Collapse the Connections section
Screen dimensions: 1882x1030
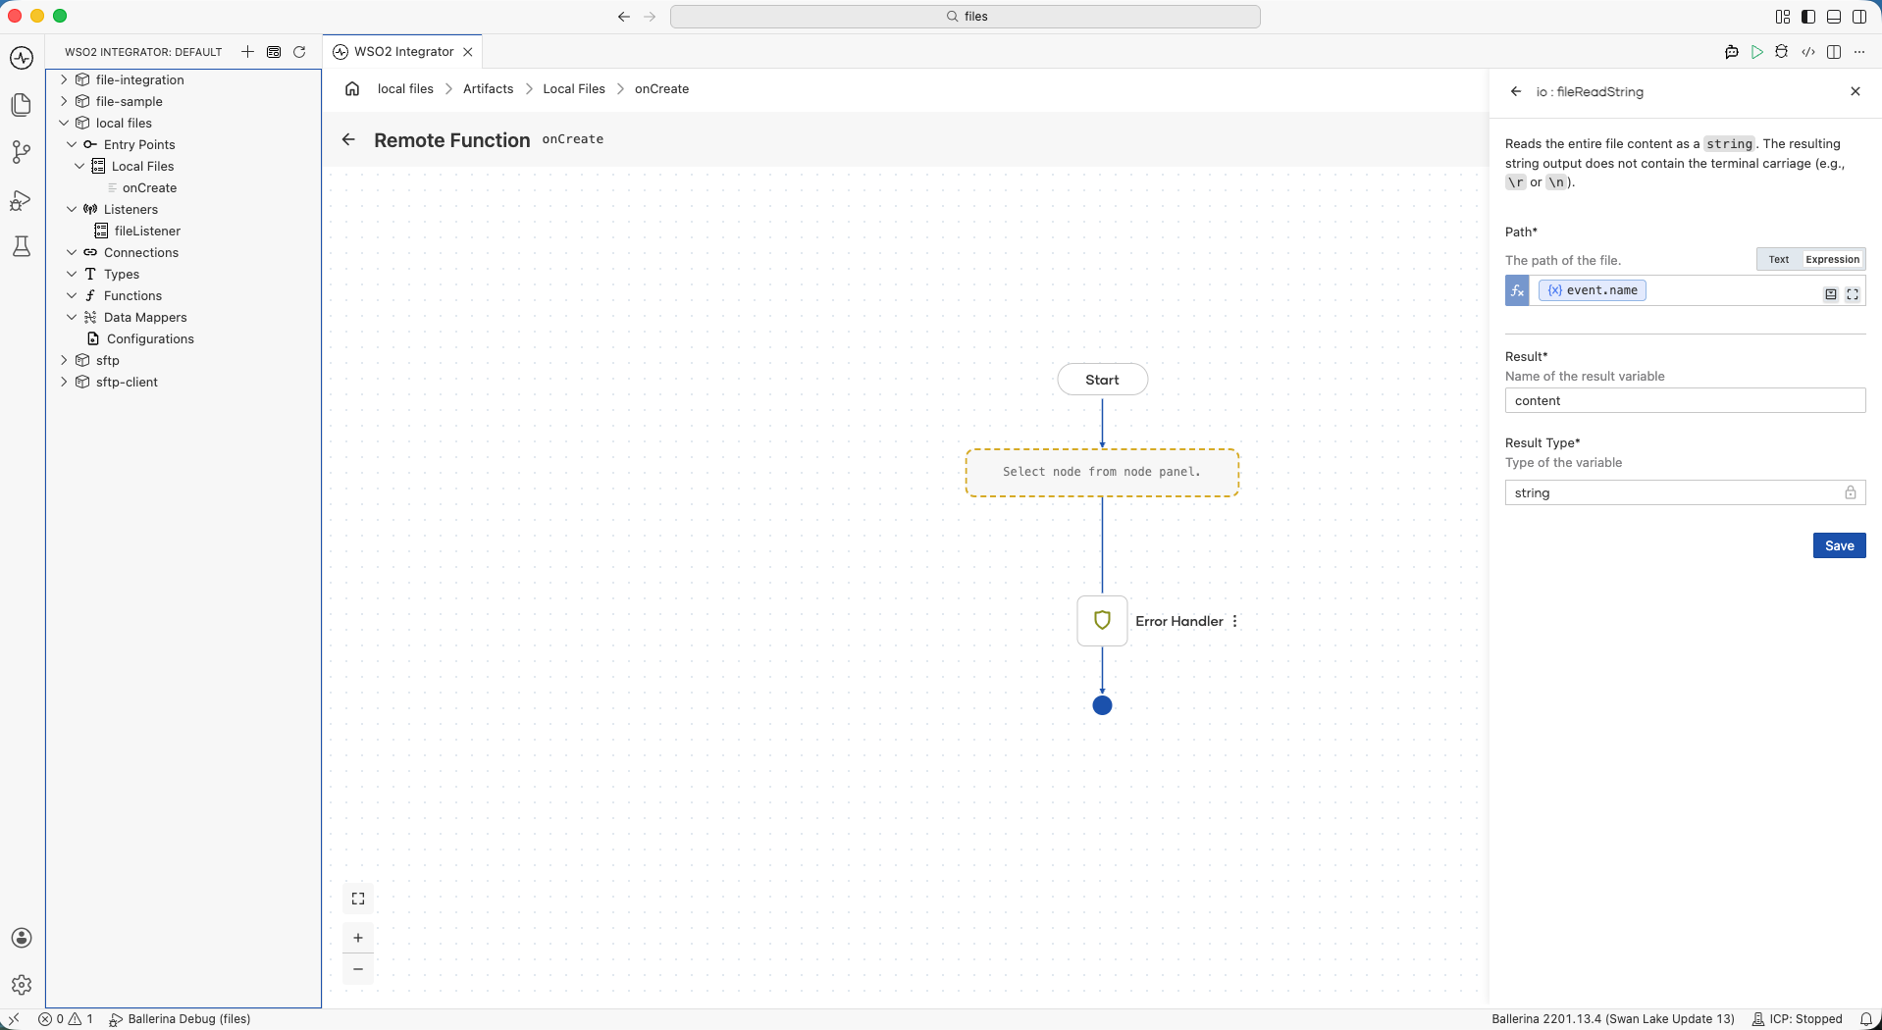pyautogui.click(x=72, y=252)
